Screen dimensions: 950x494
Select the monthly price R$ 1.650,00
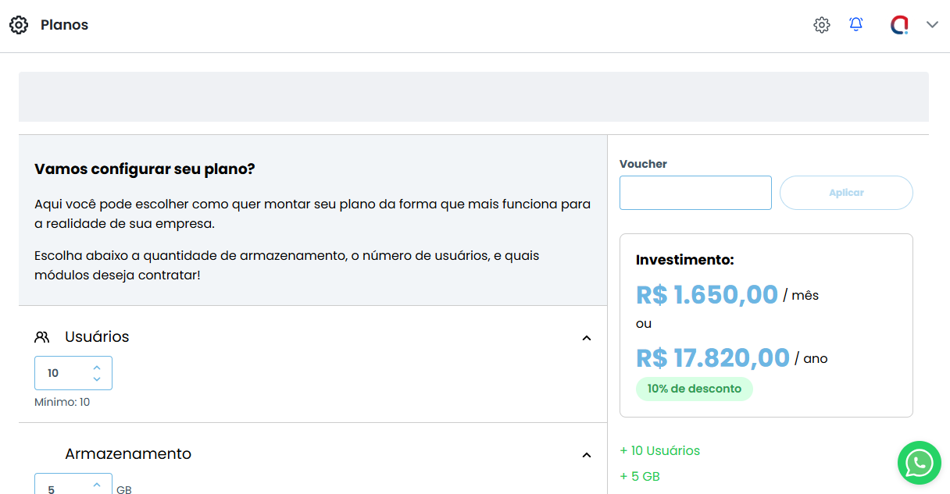click(x=707, y=295)
